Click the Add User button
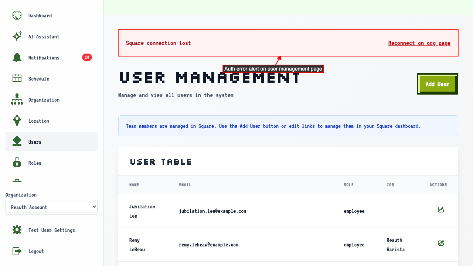This screenshot has height=266, width=473. pos(438,84)
